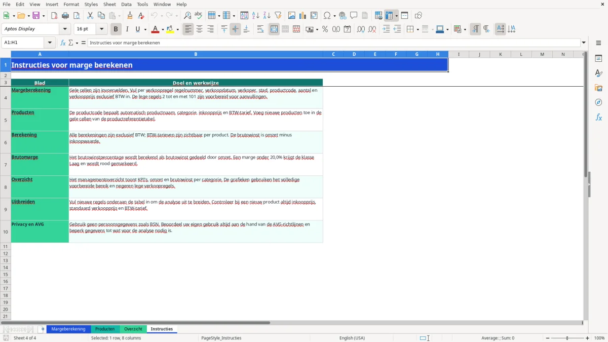Image resolution: width=608 pixels, height=342 pixels.
Task: Click the Sort Descending icon
Action: coord(267,16)
